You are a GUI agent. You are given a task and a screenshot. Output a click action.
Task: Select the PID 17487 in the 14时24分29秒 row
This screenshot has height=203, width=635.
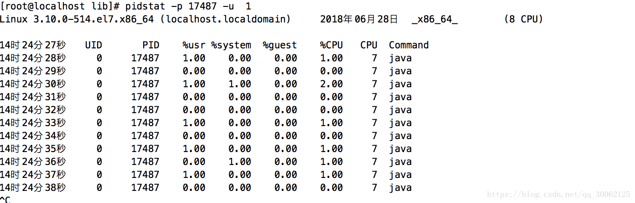point(145,71)
